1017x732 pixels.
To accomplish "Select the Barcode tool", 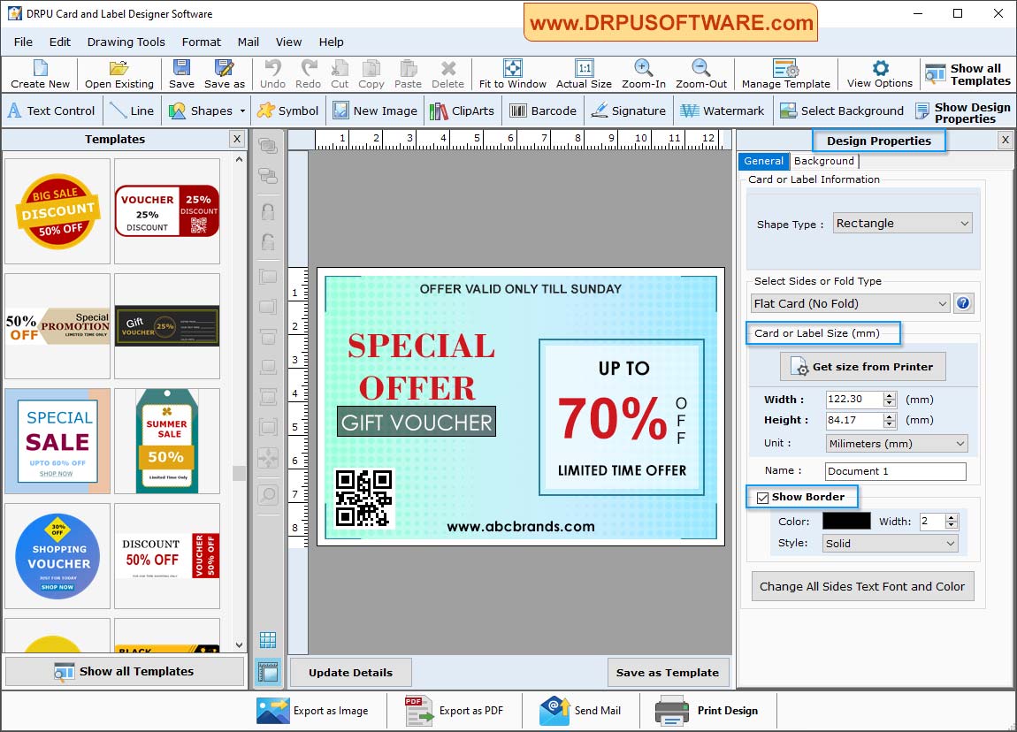I will click(542, 111).
